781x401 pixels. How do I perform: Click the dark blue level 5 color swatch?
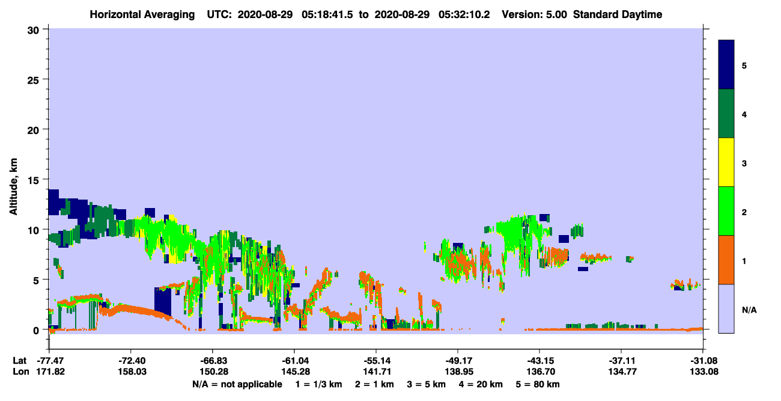point(726,65)
